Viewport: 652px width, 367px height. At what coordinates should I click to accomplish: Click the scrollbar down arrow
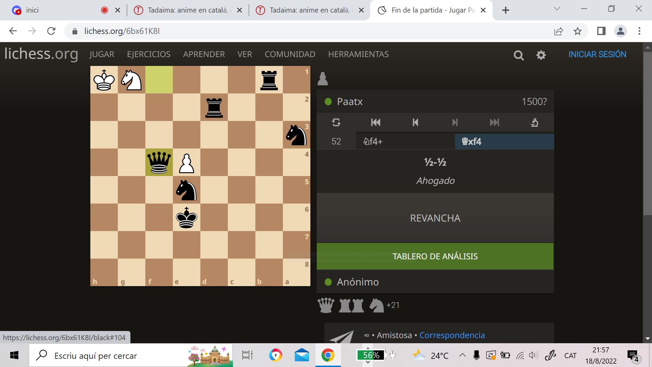pos(647,339)
